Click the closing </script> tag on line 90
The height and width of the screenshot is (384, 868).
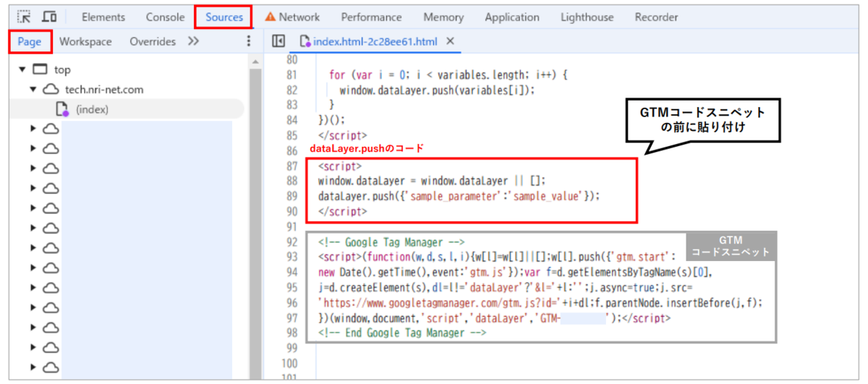(x=343, y=211)
